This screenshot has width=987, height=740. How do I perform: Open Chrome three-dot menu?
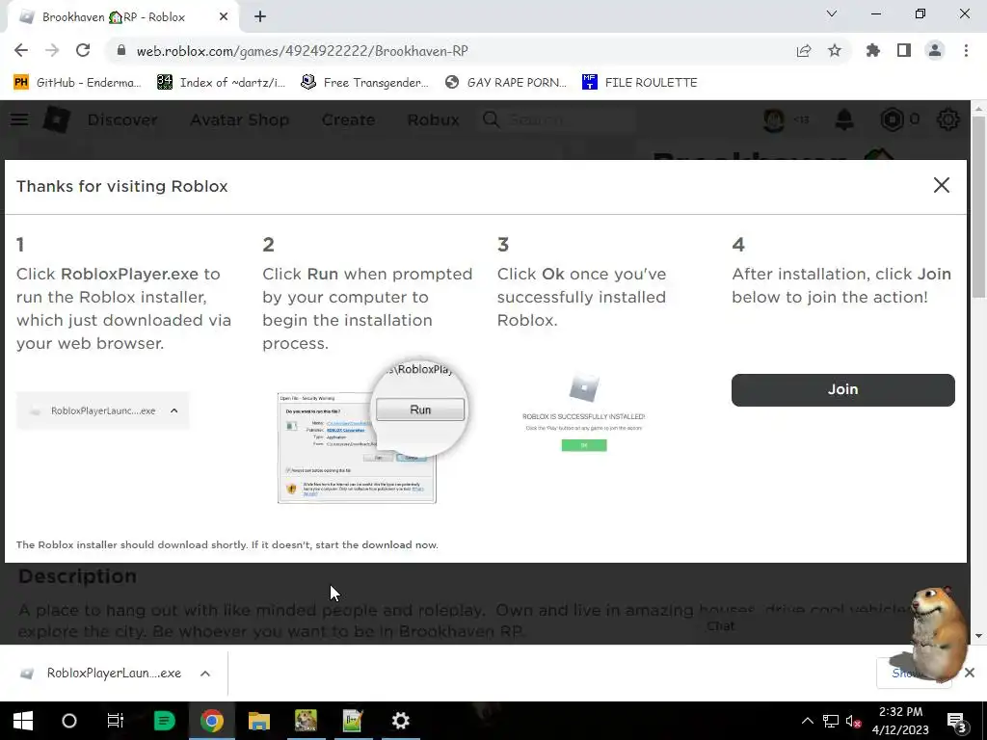click(966, 51)
